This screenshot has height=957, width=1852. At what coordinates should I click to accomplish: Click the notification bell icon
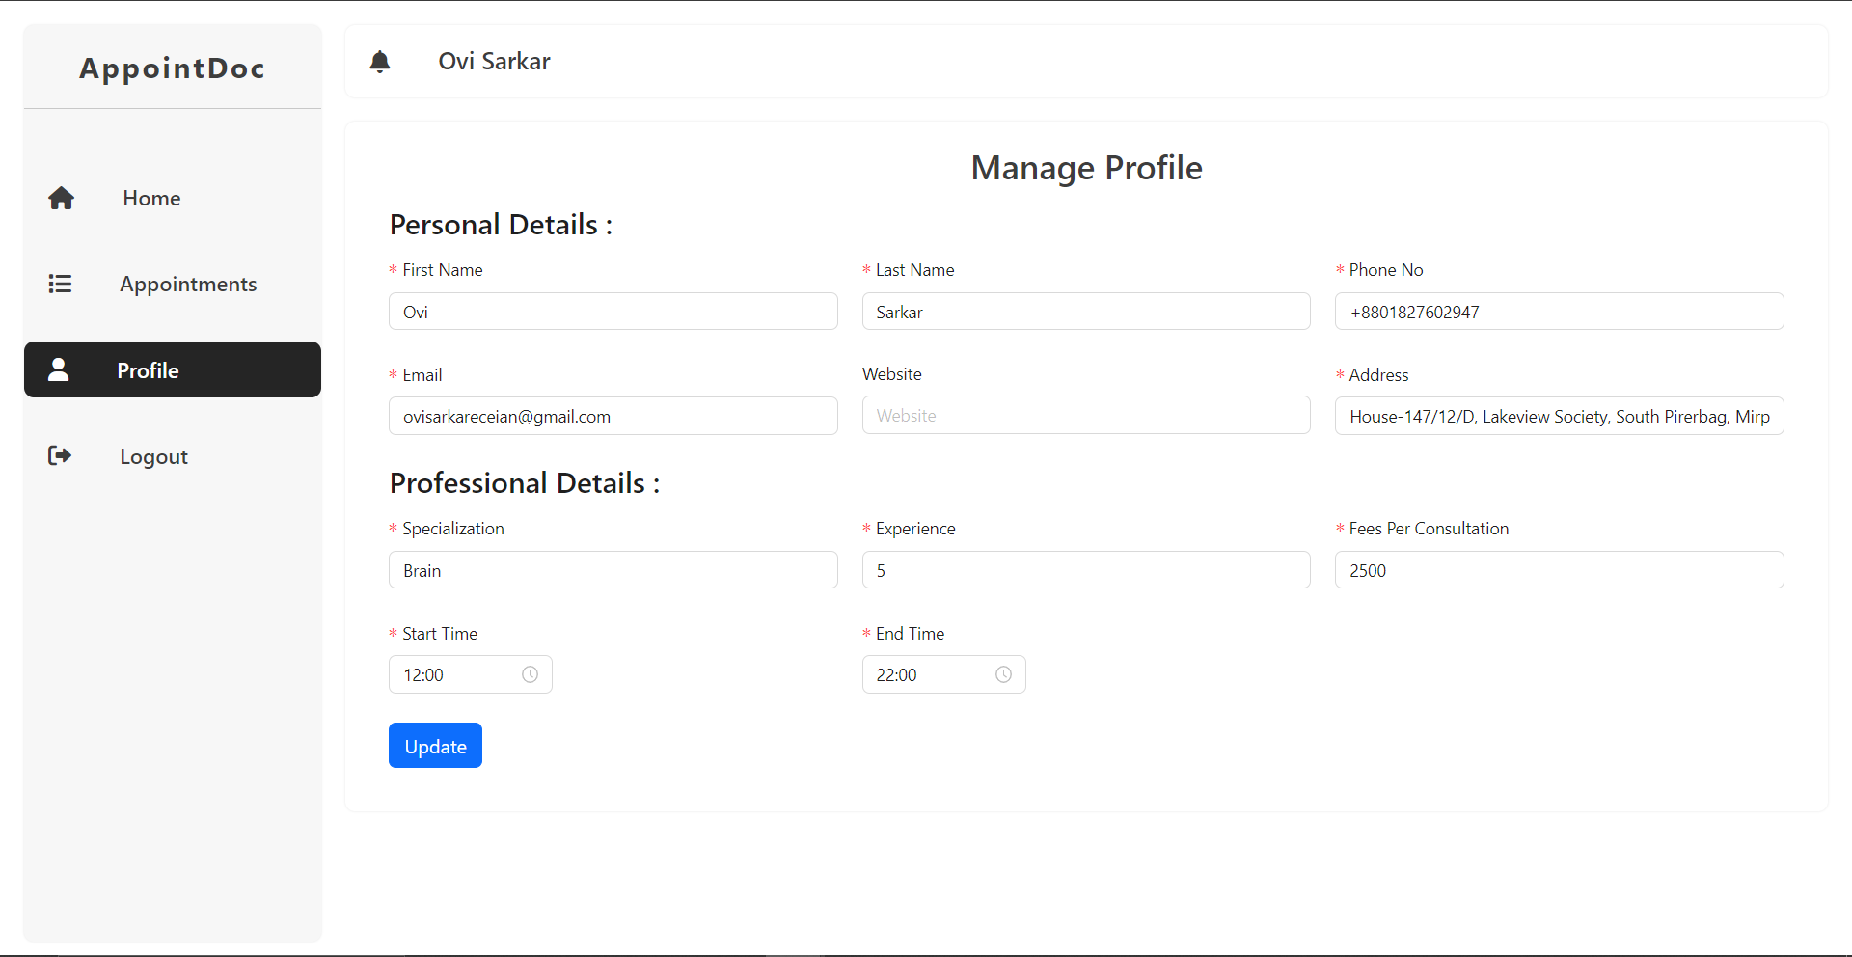coord(380,62)
